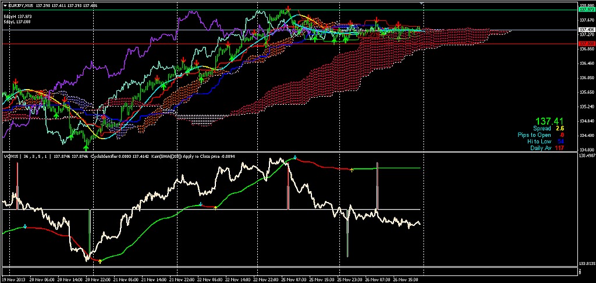Viewport: 596px width, 283px height.
Task: Click the 21 Nov 14:00 time label
Action: tap(154, 280)
